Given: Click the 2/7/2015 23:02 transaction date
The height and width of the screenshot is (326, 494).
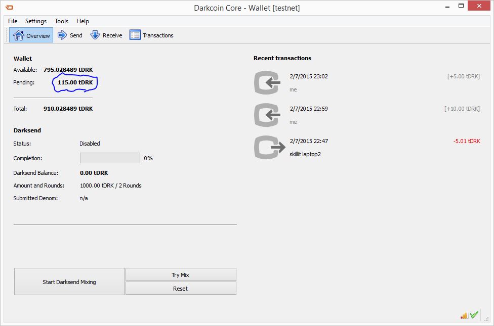Looking at the screenshot, I should [x=309, y=76].
